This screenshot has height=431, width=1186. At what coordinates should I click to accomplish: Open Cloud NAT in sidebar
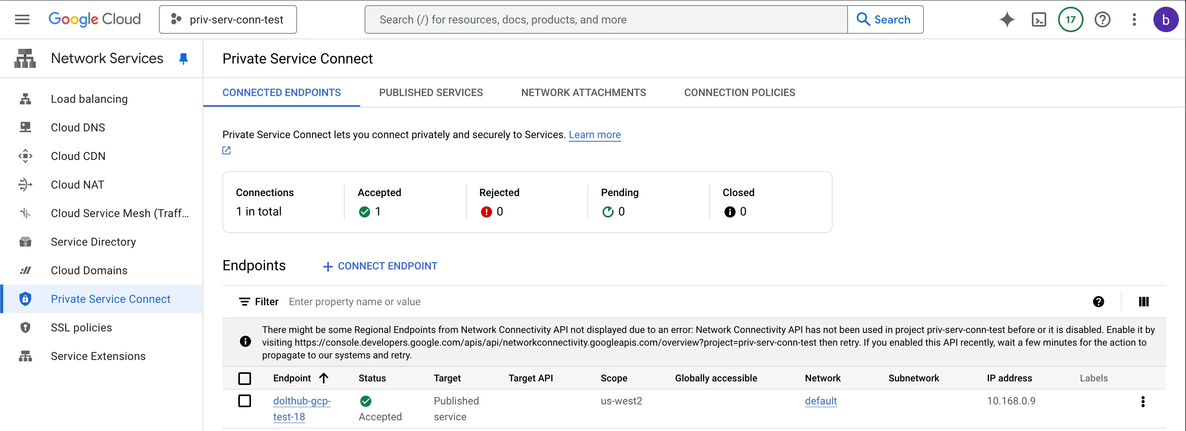(77, 185)
